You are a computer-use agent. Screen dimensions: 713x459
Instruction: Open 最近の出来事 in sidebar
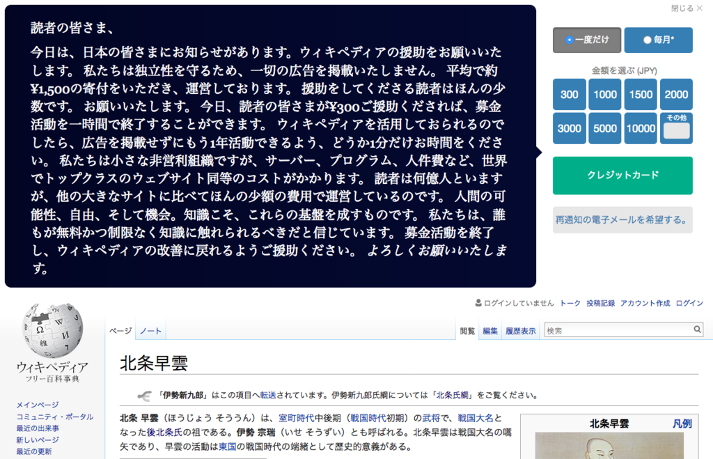click(x=38, y=428)
